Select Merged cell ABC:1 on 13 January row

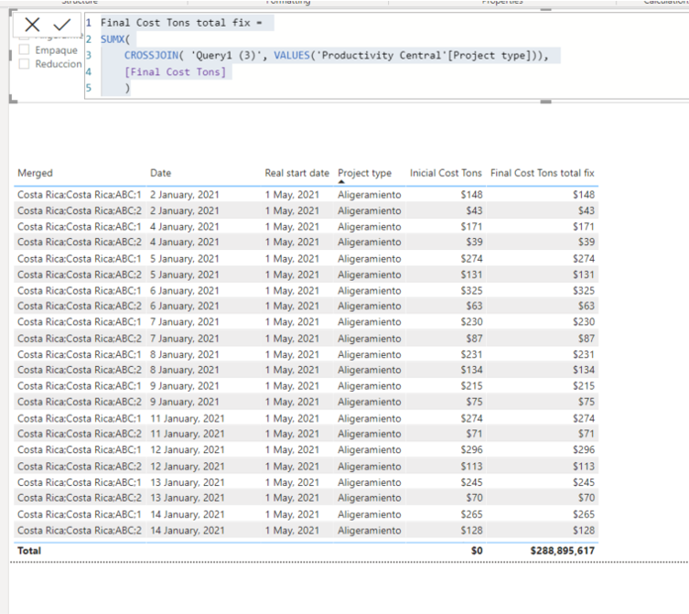coord(80,482)
